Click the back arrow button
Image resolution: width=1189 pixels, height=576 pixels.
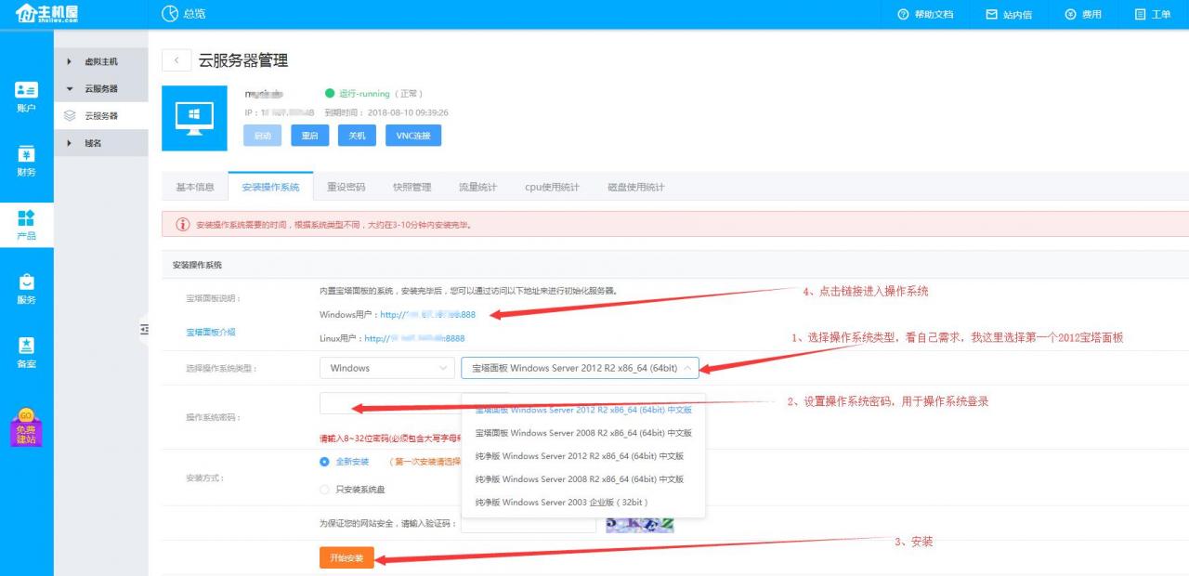pos(176,60)
